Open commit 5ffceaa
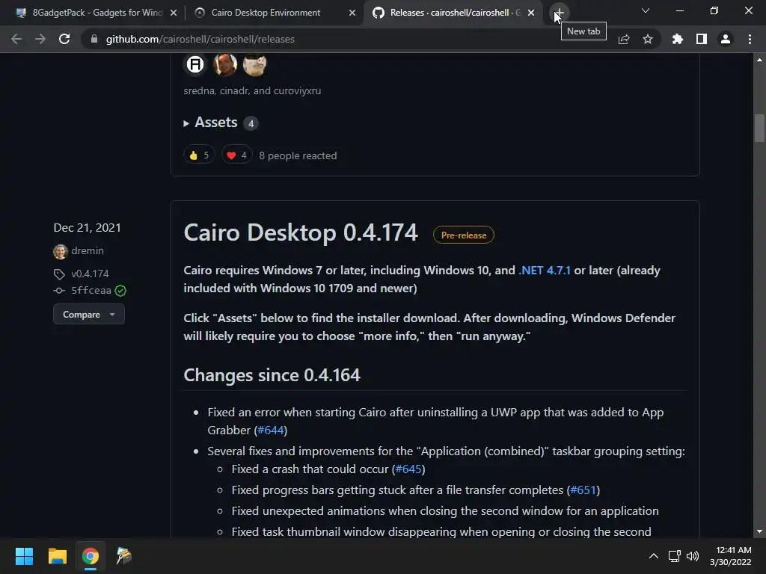 click(91, 291)
